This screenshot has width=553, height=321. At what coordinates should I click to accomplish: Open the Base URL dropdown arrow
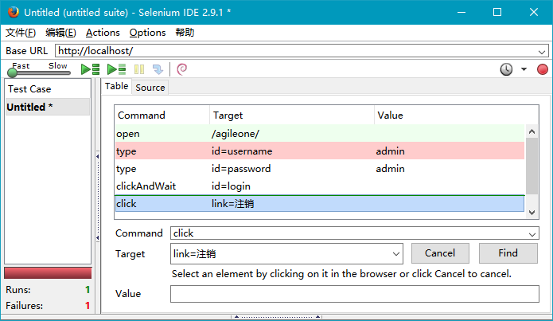[542, 52]
